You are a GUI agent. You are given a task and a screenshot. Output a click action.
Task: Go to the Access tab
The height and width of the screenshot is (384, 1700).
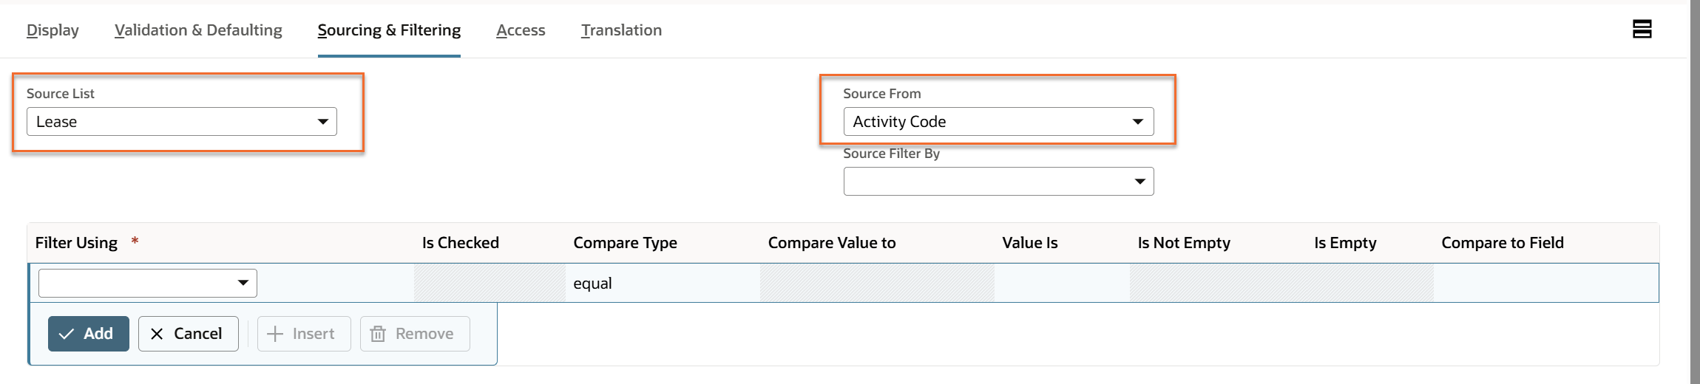[x=521, y=30]
